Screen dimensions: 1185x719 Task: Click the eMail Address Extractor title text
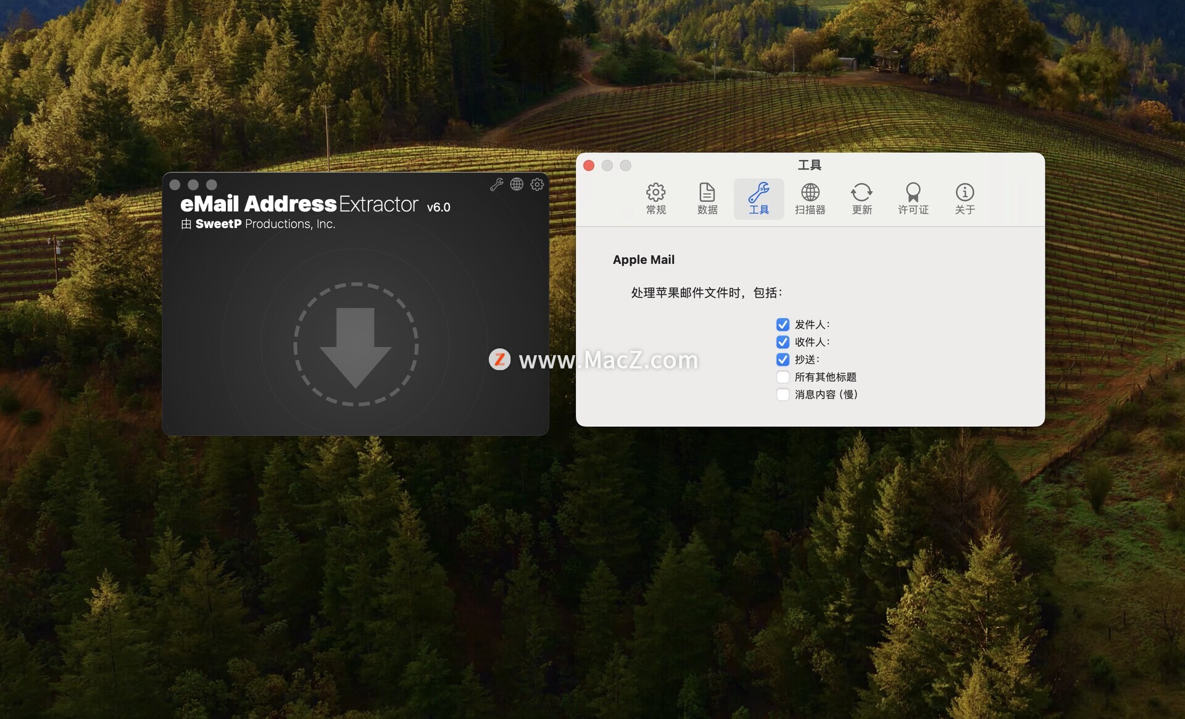point(299,204)
